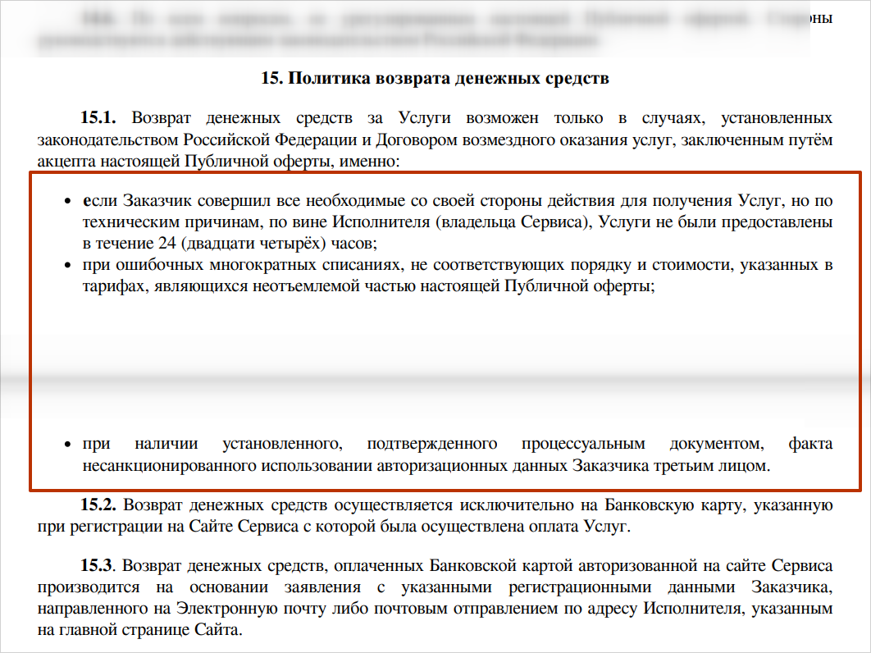Click the first bullet marker before "если Заказчик"

69,202
